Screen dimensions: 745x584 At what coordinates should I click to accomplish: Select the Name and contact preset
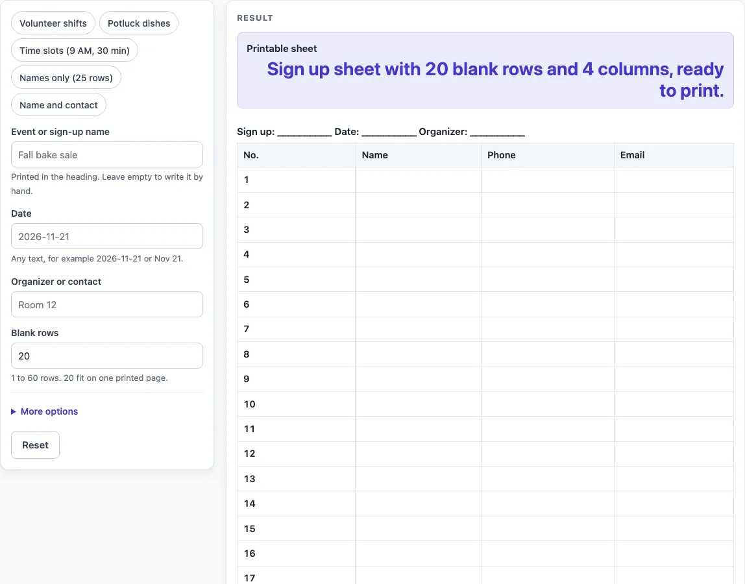click(58, 105)
